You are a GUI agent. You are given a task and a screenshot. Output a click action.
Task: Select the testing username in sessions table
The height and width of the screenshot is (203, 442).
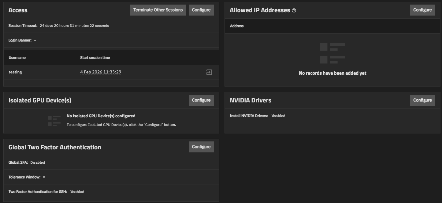(15, 72)
